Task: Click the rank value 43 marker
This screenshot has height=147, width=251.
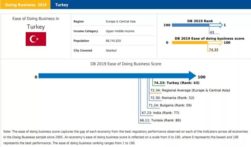Action: pos(212,32)
